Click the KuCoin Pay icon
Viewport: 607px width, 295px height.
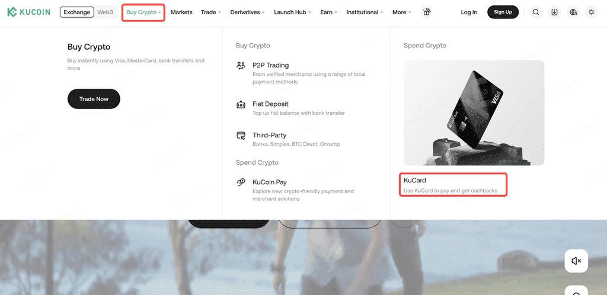pos(241,182)
